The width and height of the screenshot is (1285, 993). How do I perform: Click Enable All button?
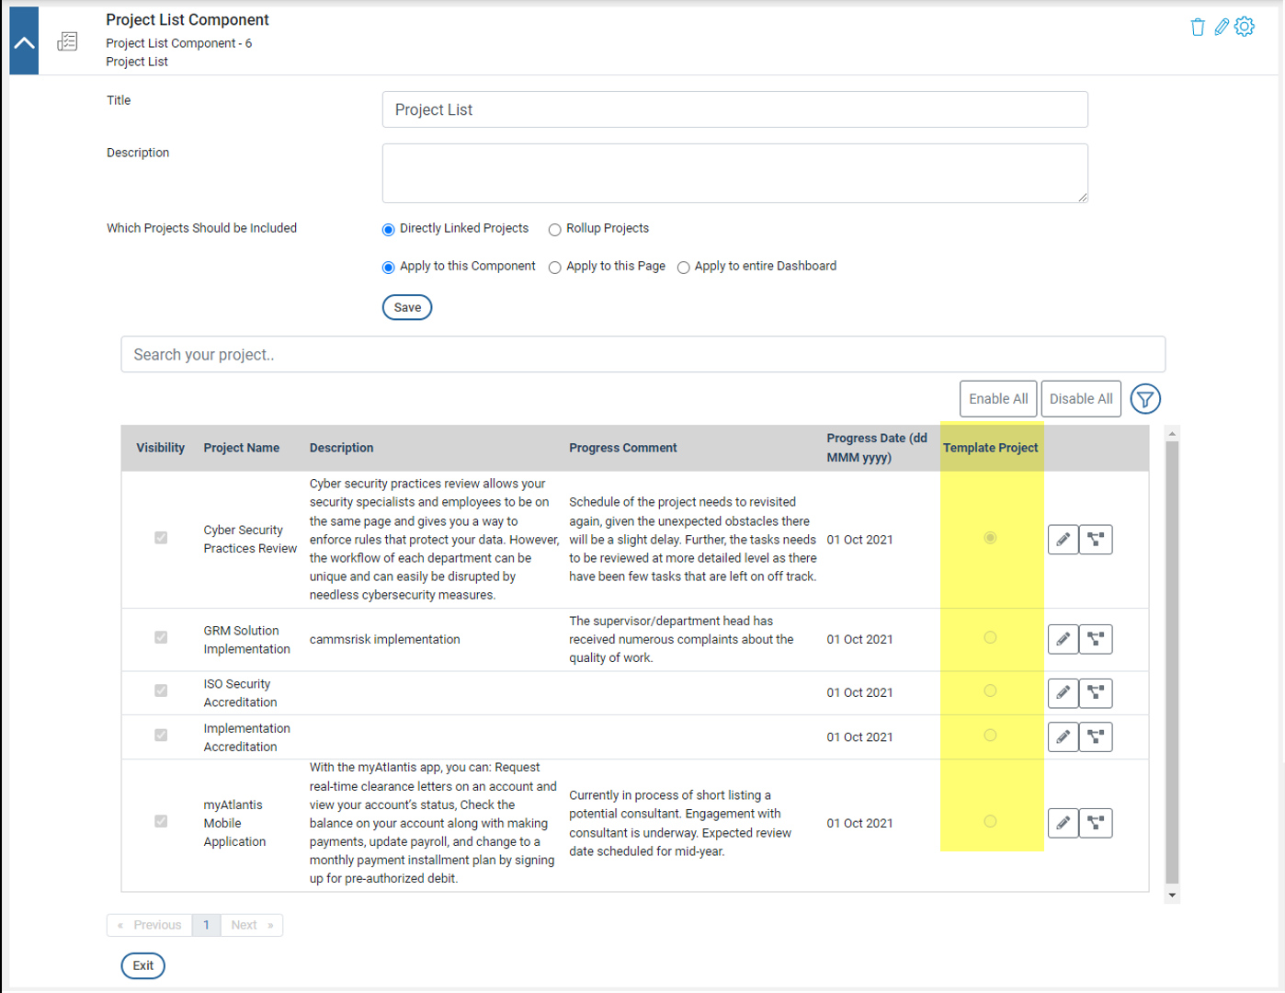point(998,399)
